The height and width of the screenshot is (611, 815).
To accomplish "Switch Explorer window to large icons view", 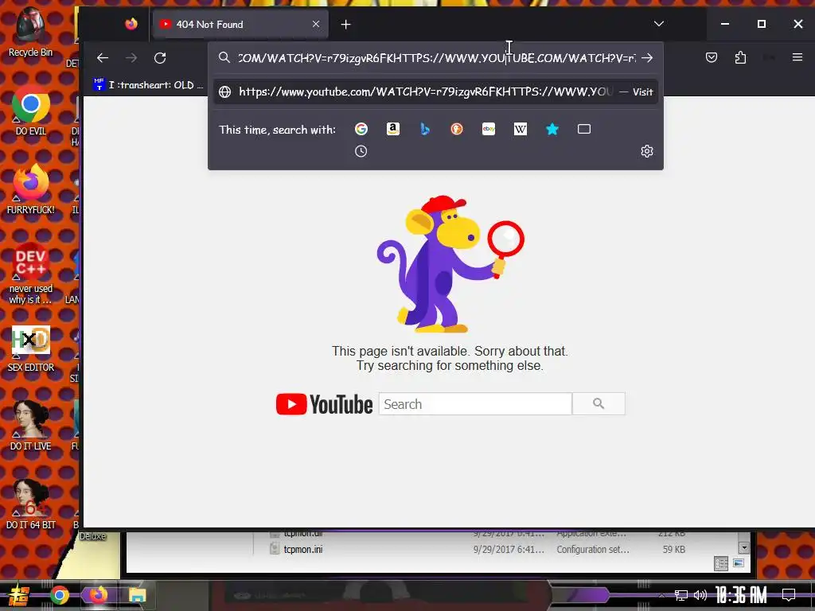I will (738, 563).
